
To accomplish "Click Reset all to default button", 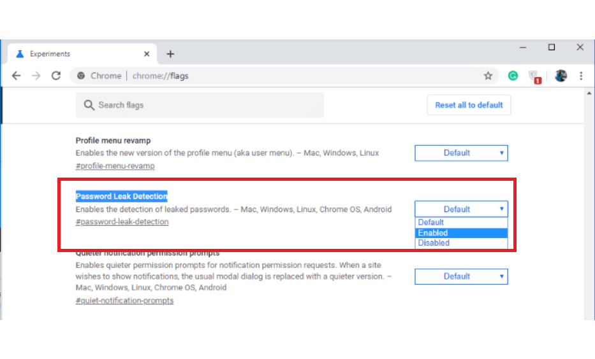I will coord(469,105).
